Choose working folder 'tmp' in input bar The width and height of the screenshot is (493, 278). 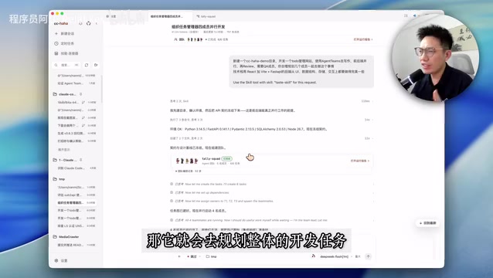211,256
